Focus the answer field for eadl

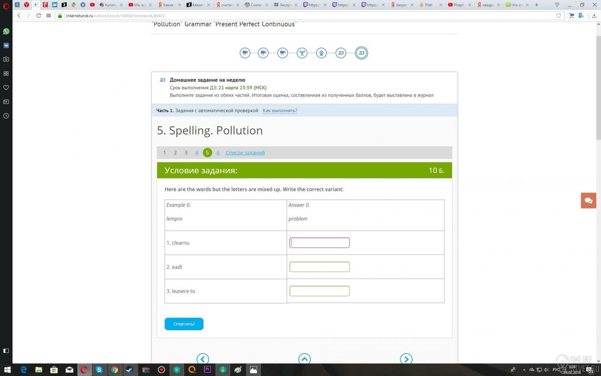click(319, 267)
